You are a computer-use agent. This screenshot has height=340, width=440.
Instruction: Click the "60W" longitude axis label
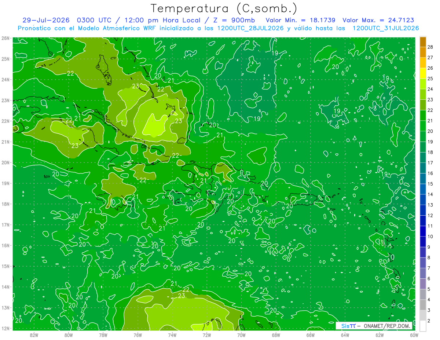click(x=414, y=335)
